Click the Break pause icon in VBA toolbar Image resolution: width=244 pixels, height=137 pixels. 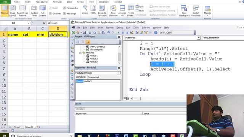pos(123,33)
